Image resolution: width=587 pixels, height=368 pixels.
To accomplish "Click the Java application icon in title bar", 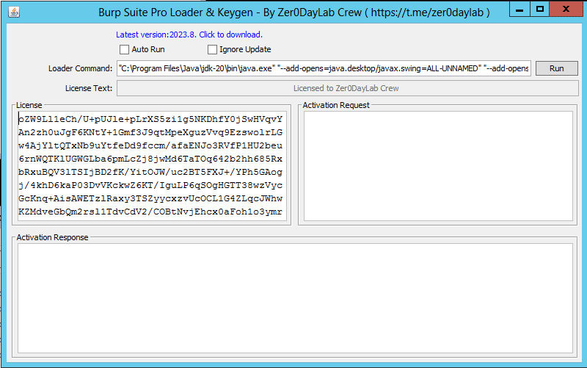I will pyautogui.click(x=14, y=12).
